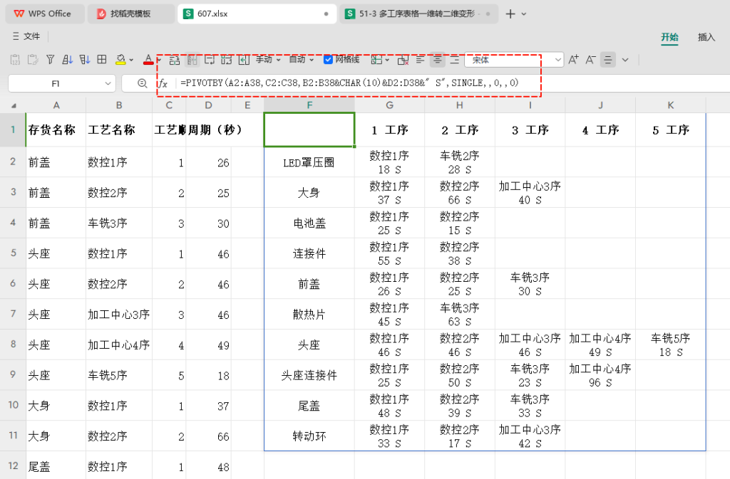Click the wrap text icon
This screenshot has width=730, height=479.
tap(210, 60)
